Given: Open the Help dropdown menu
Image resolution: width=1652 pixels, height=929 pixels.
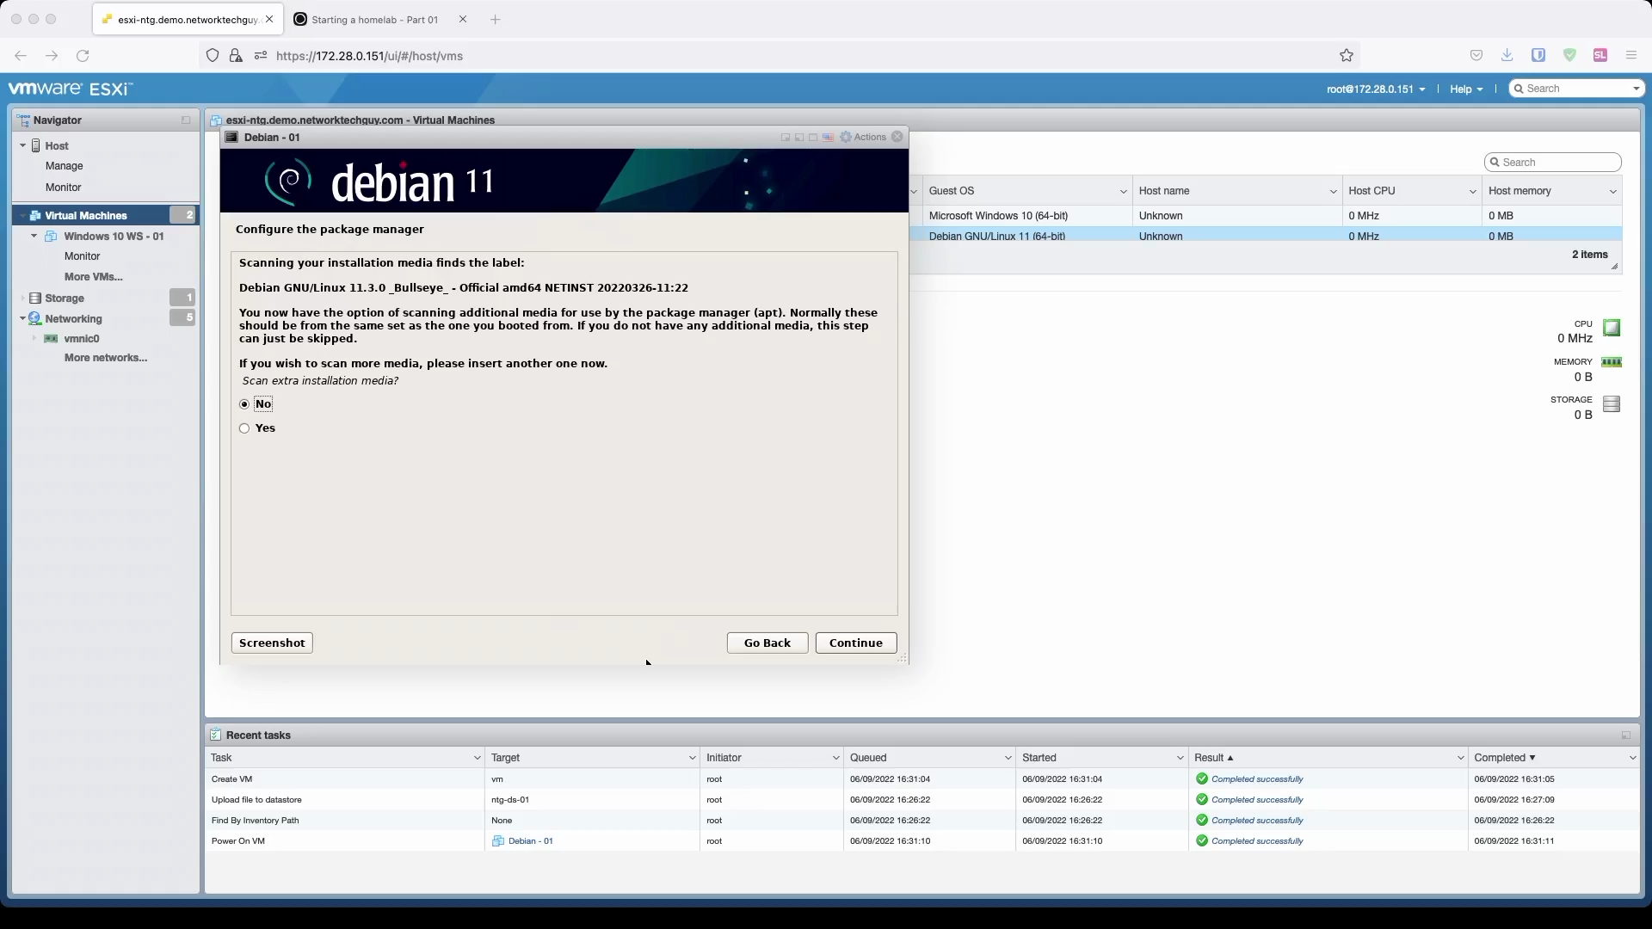Looking at the screenshot, I should (x=1466, y=89).
